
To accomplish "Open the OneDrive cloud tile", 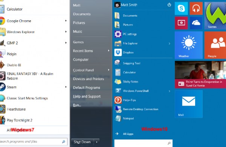I will coord(196,23).
